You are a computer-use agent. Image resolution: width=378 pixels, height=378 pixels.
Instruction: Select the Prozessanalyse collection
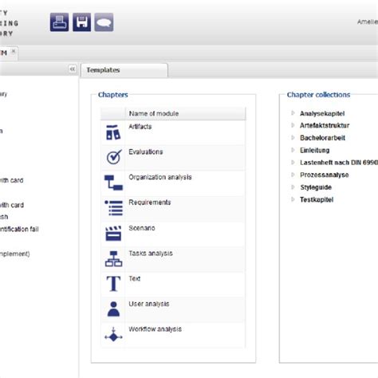coord(325,175)
